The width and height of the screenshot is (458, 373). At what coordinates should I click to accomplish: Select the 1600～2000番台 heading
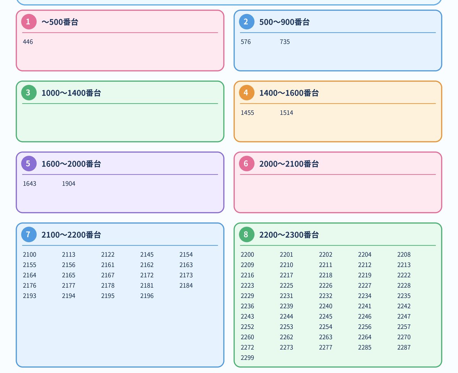71,164
